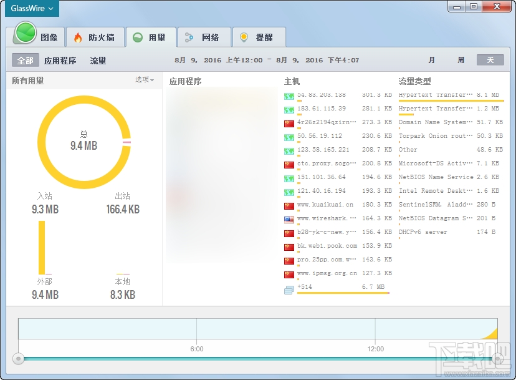Click the US flag beside www.wireshark
Viewport: 516px width, 380px height.
(289, 220)
